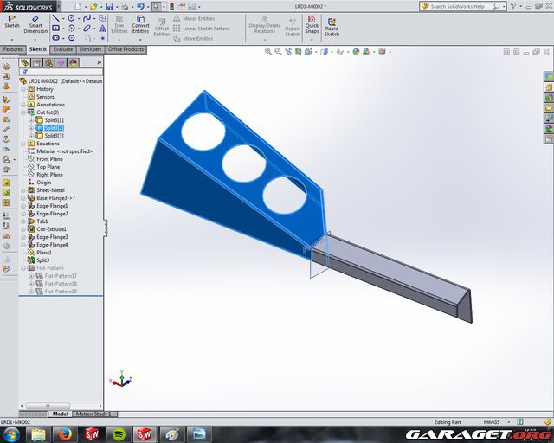The height and width of the screenshot is (443, 554).
Task: Open Firefox from the Windows taskbar
Action: point(63,433)
